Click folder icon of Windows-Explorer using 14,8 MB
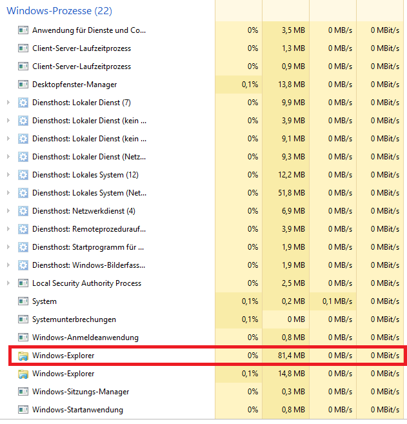This screenshot has height=424, width=407. point(23,374)
